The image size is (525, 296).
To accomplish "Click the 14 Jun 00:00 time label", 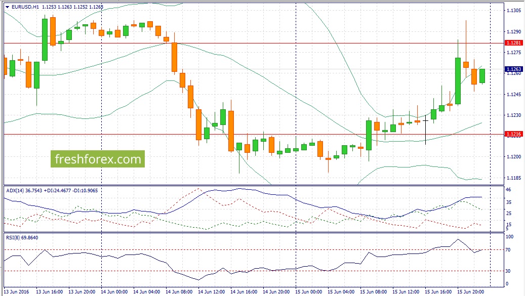I will click(114, 291).
